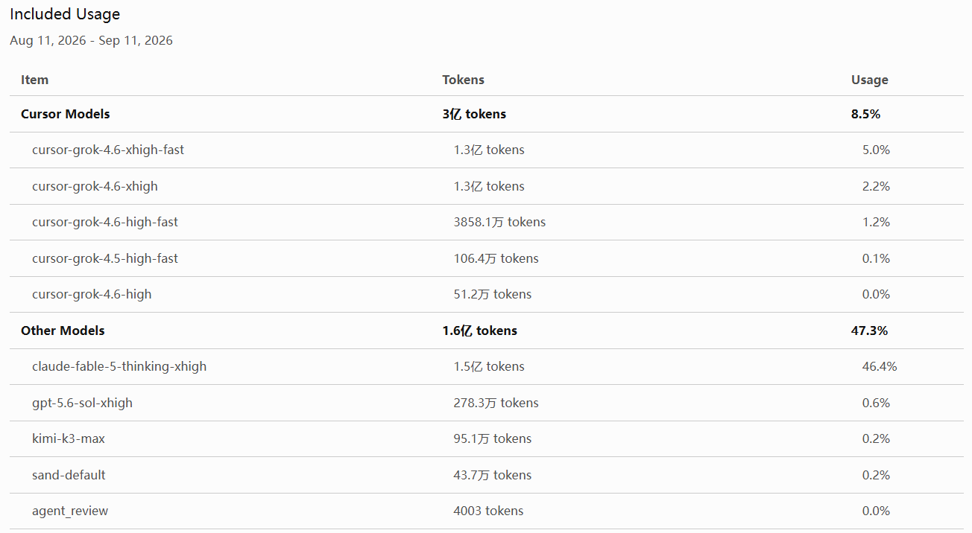Click the token count for cursor-grok-4.6-xhigh-fast
Screen dimensions: 972x533
pyautogui.click(x=489, y=150)
